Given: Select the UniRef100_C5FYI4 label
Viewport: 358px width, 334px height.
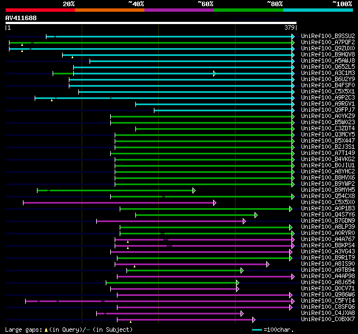Looking at the screenshot, I should tap(328, 301).
